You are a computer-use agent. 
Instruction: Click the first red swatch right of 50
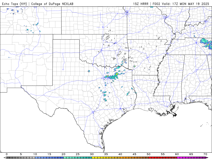click(150, 158)
